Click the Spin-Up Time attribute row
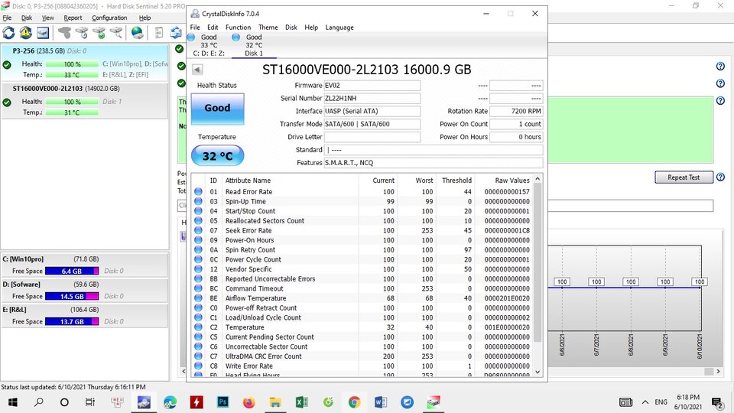This screenshot has width=734, height=413. point(362,201)
